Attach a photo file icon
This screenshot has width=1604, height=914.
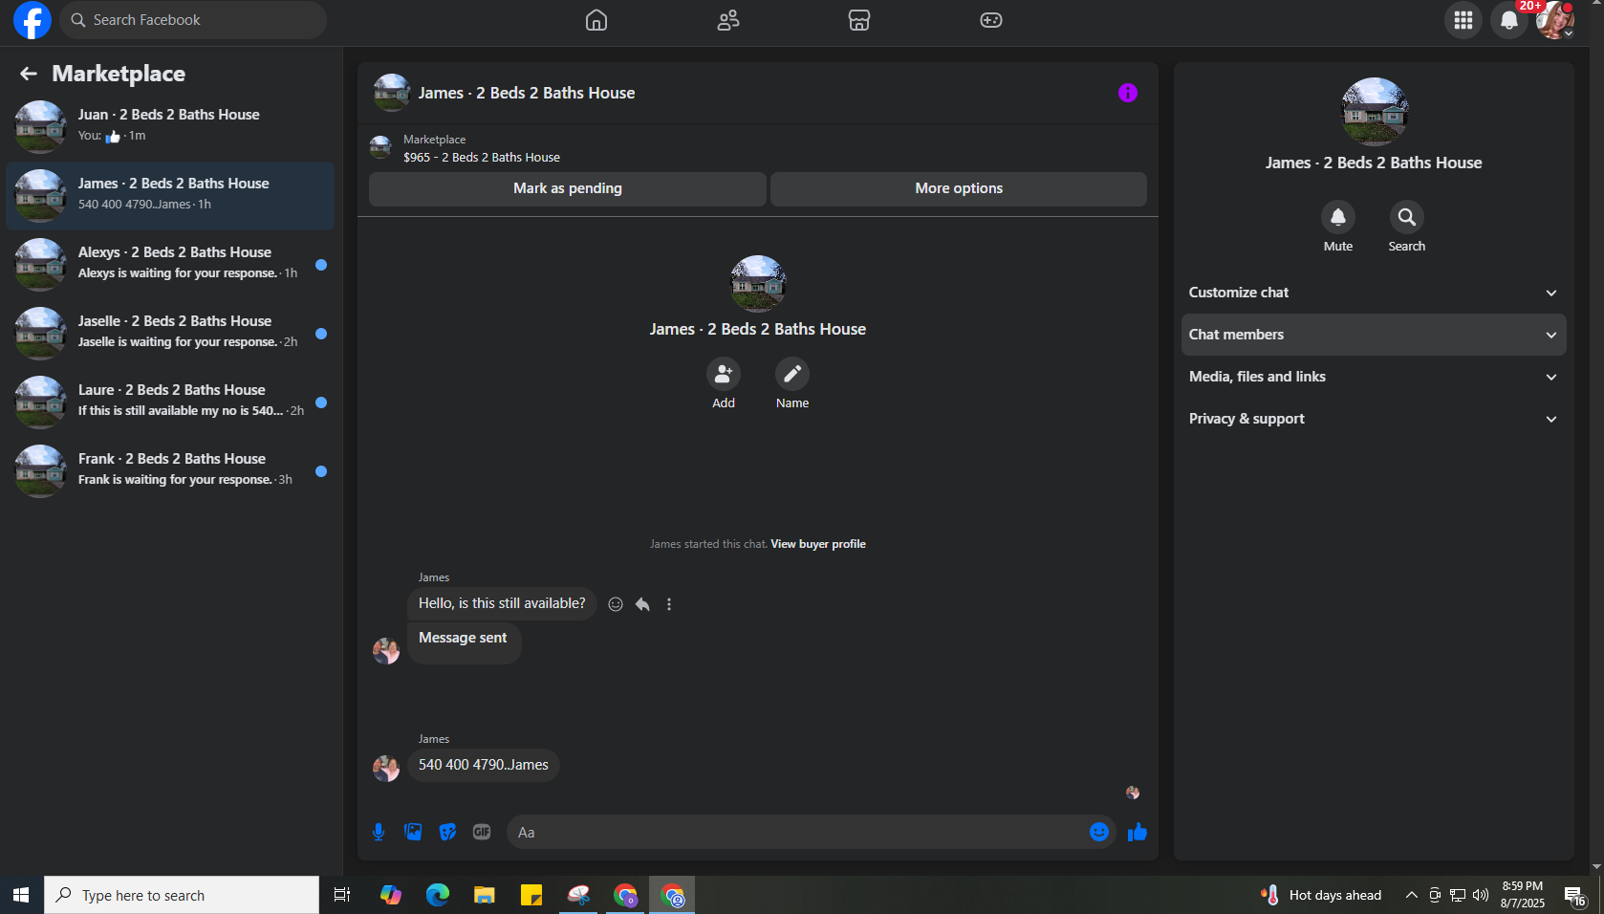(x=413, y=832)
